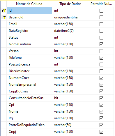Select the Cnpj column name field
The width and height of the screenshot is (115, 136).
(x=29, y=132)
